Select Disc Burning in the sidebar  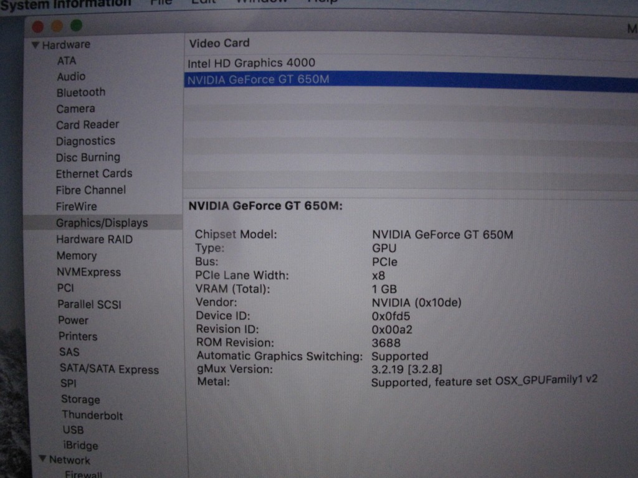click(x=88, y=157)
